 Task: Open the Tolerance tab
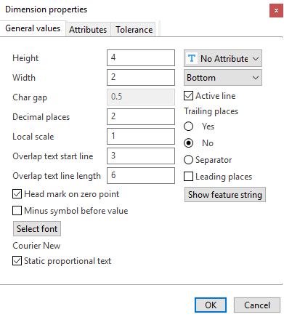click(x=134, y=30)
